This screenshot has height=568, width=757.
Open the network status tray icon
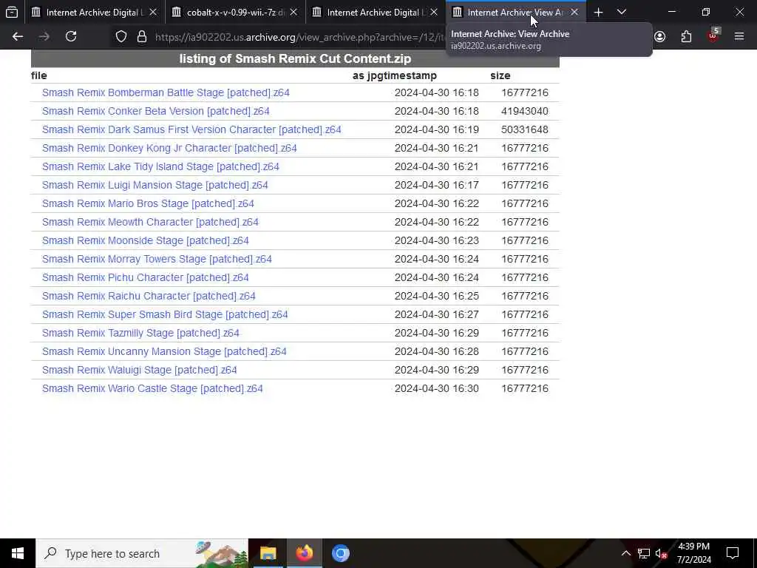(644, 553)
